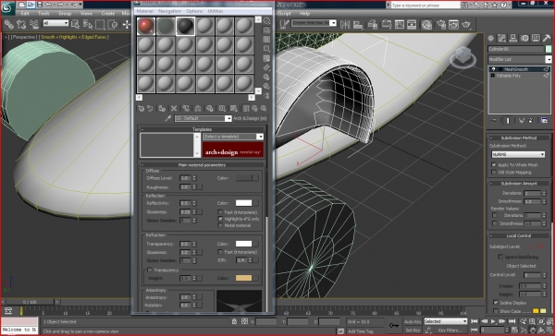
Task: Click Pick Material eyedropper icon
Action: coord(168,118)
